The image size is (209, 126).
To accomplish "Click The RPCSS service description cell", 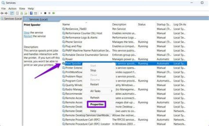I will click(x=124, y=120).
